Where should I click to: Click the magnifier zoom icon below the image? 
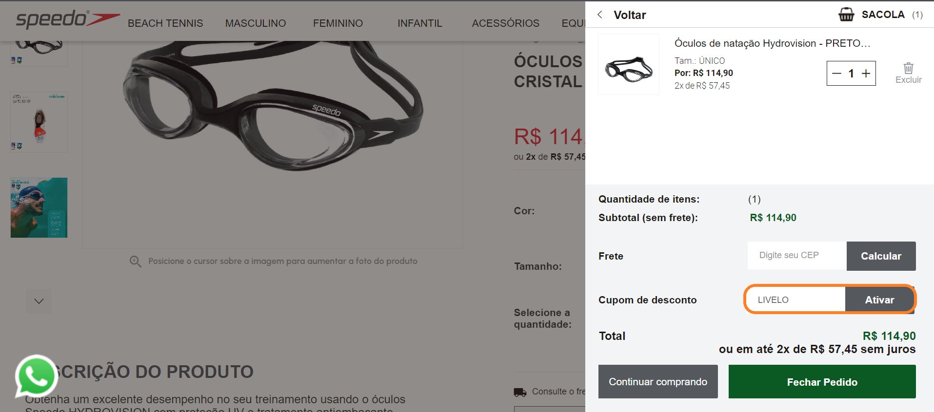tap(135, 262)
